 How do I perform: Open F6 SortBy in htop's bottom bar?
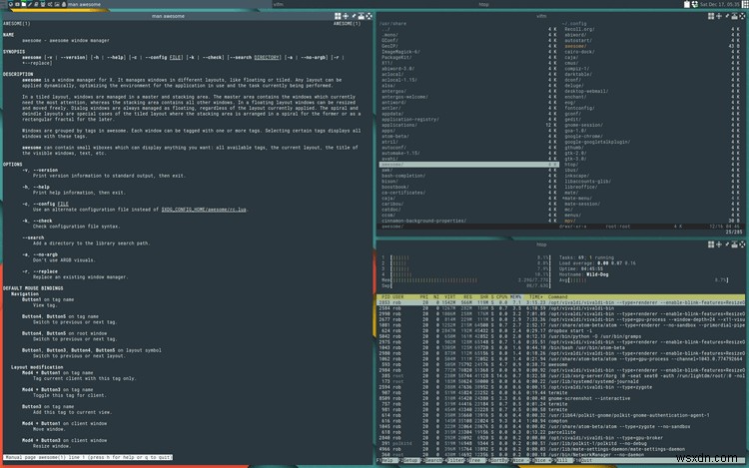498,461
